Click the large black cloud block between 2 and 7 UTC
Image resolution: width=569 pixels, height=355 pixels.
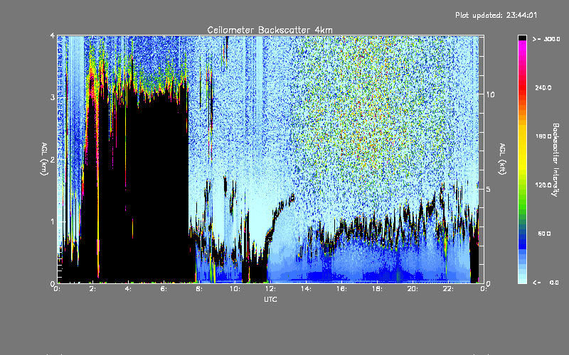click(144, 188)
